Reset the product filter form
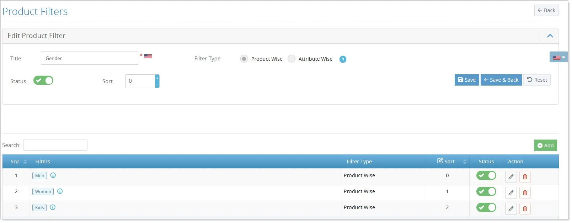 tap(537, 80)
